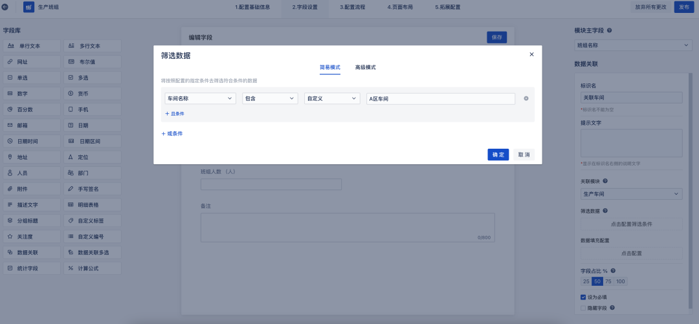Go to step 2.字段设置
Screen dimensions: 699x324
tap(305, 7)
